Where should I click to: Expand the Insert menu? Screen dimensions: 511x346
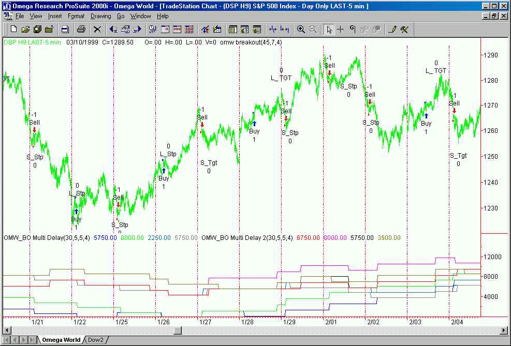coord(55,16)
